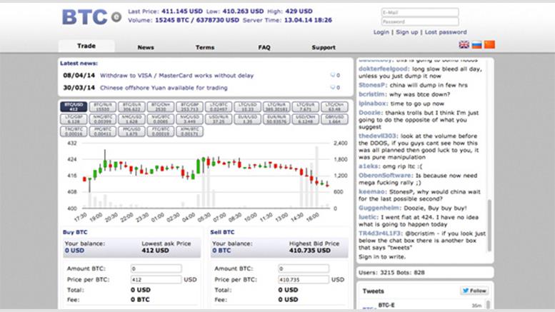Open the News tab

pyautogui.click(x=146, y=47)
